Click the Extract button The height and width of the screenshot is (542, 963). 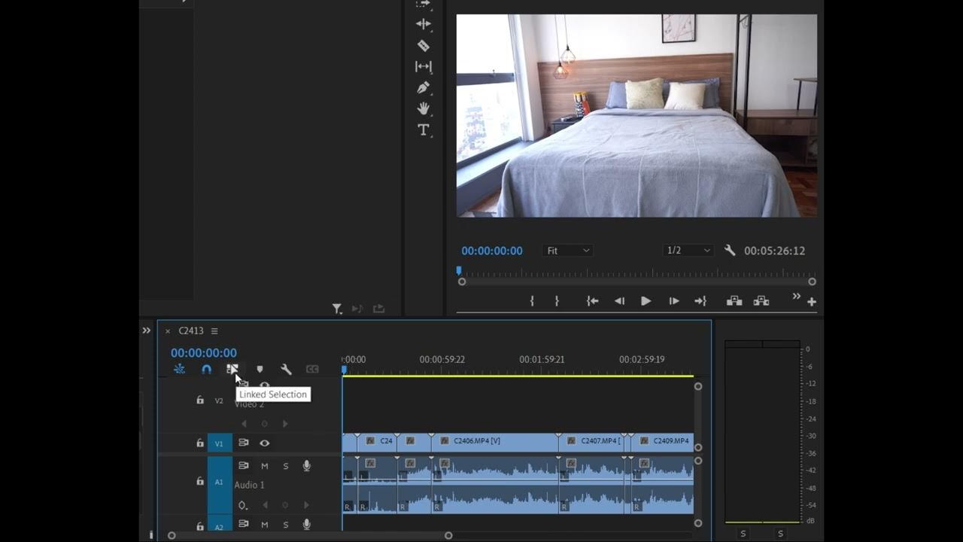[761, 301]
